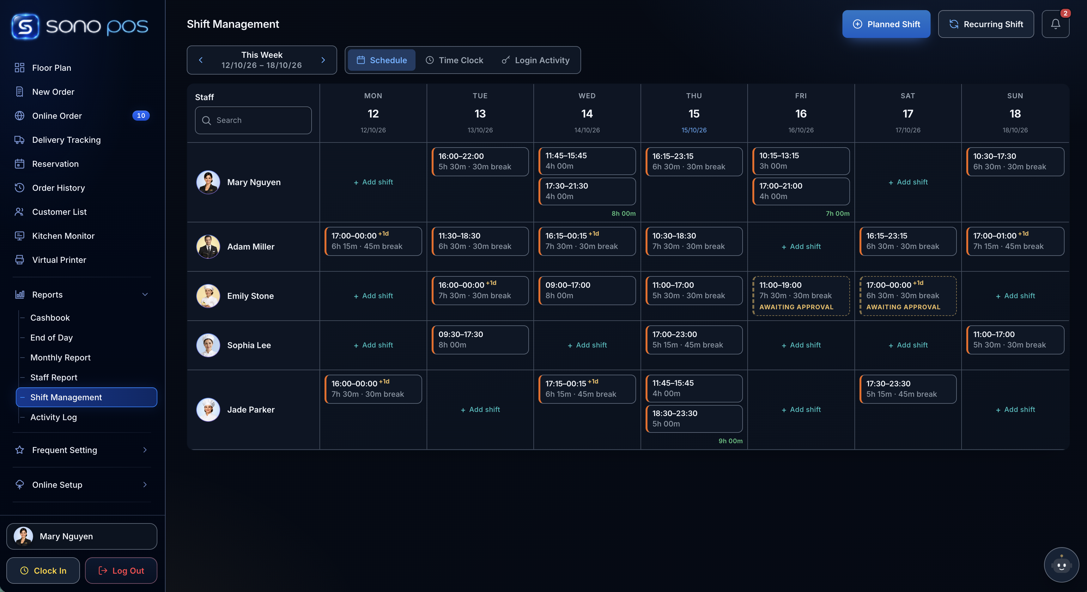Image resolution: width=1087 pixels, height=592 pixels.
Task: Click the Reports bar chart icon
Action: coord(19,294)
